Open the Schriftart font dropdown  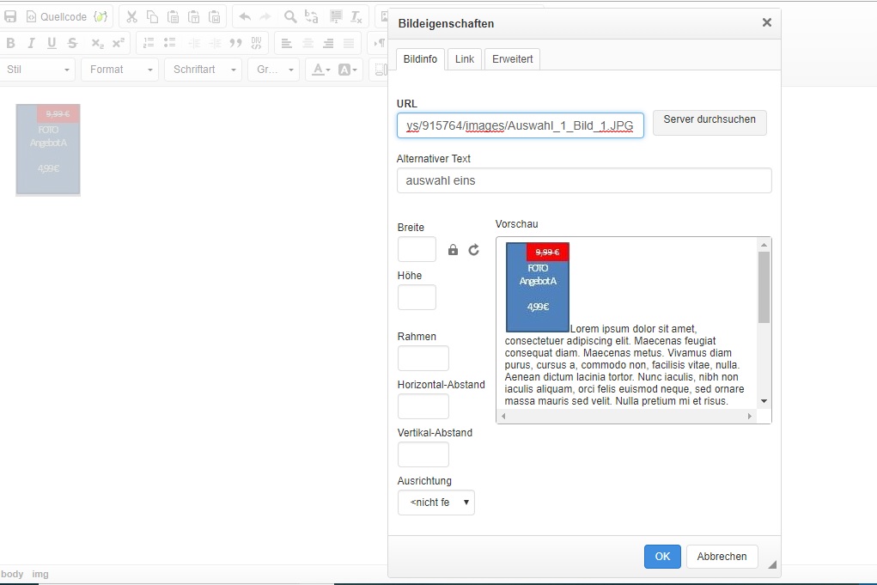(x=204, y=70)
